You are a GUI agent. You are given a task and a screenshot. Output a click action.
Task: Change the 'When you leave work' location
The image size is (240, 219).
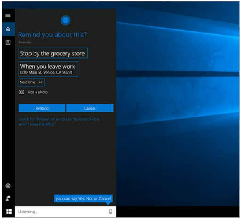point(48,69)
